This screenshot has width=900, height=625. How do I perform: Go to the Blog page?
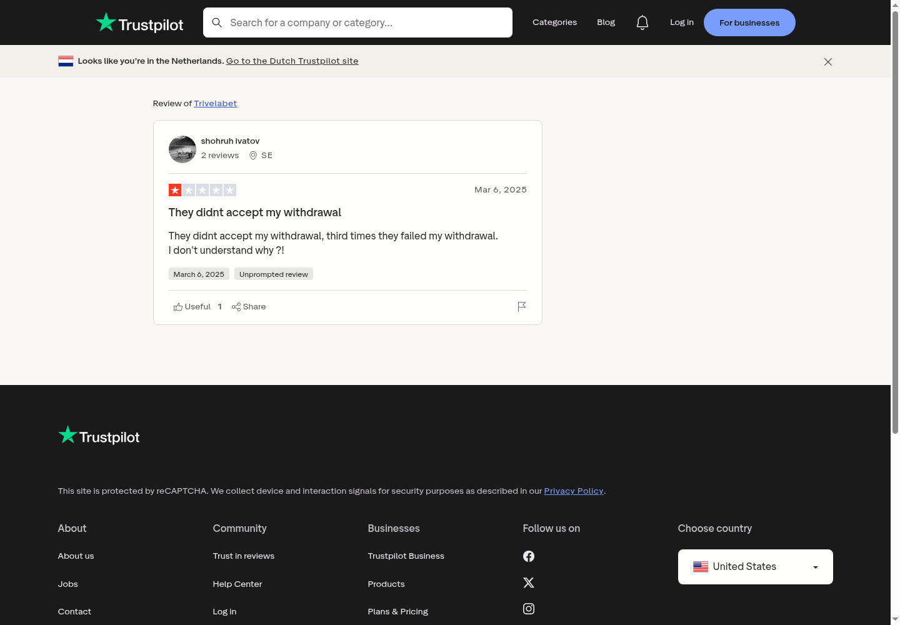(x=606, y=22)
